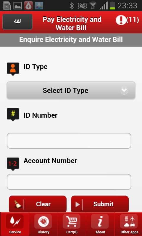The height and width of the screenshot is (236, 142).
Task: Tap the red 1-2 Account Number icon
Action: (13, 164)
